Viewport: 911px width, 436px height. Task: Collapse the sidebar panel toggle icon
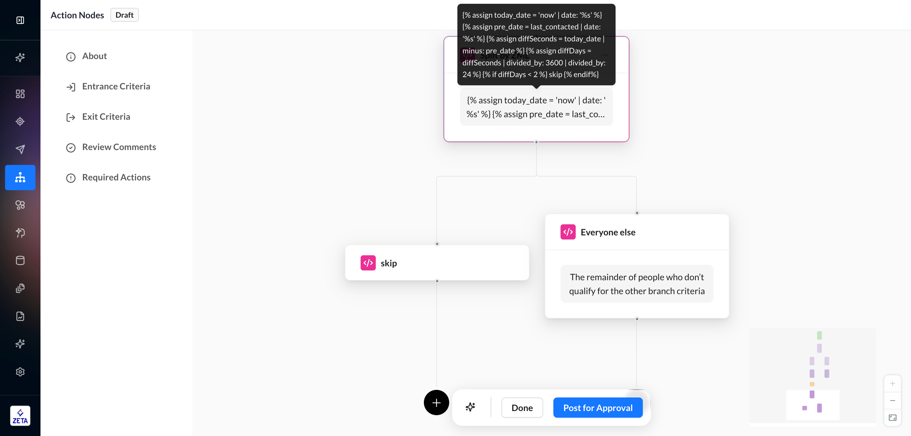tap(20, 20)
